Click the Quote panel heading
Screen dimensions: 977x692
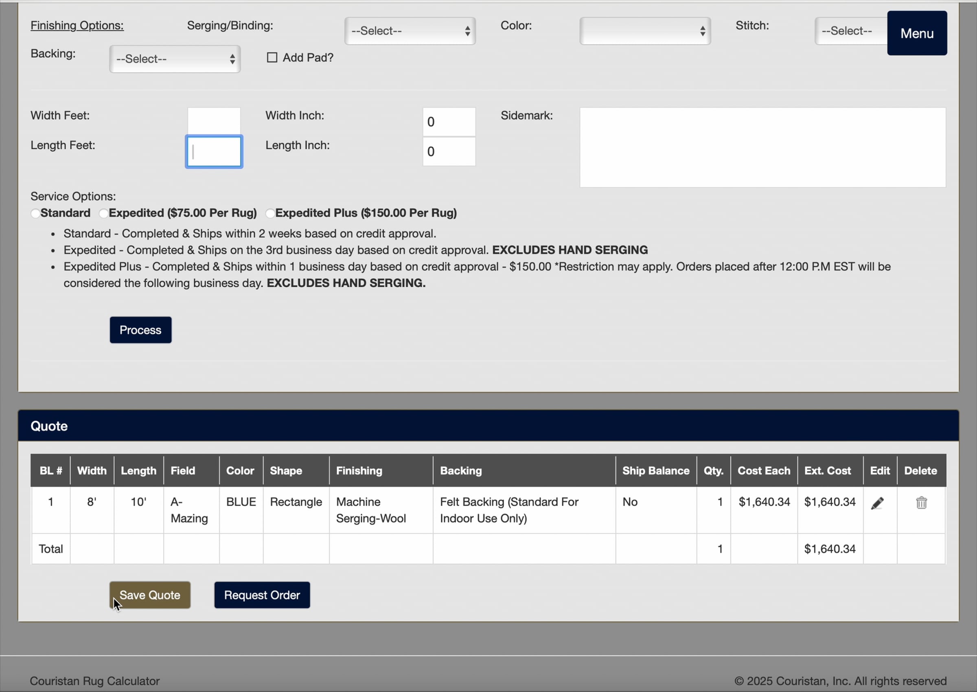pyautogui.click(x=49, y=426)
